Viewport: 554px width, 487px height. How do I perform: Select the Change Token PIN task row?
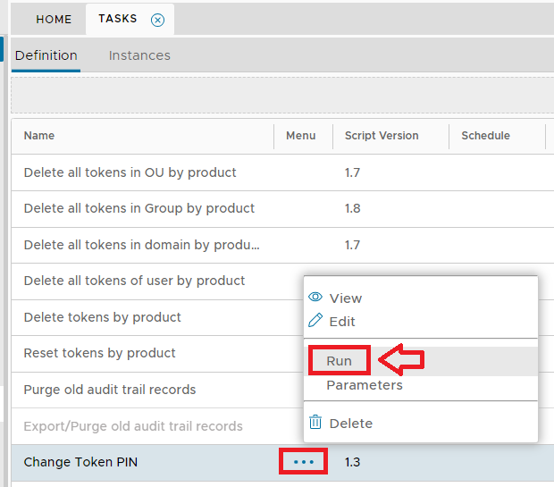[x=80, y=462]
